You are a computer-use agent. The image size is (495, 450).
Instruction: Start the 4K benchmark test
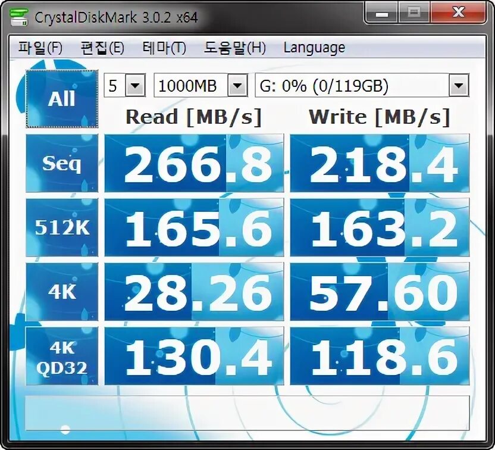coord(62,292)
